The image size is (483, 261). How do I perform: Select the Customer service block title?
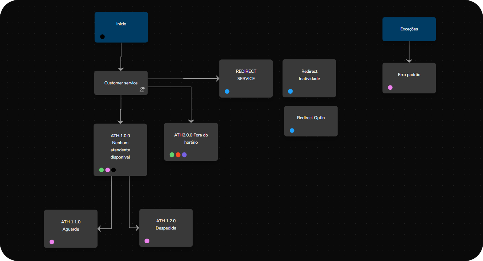click(x=121, y=83)
